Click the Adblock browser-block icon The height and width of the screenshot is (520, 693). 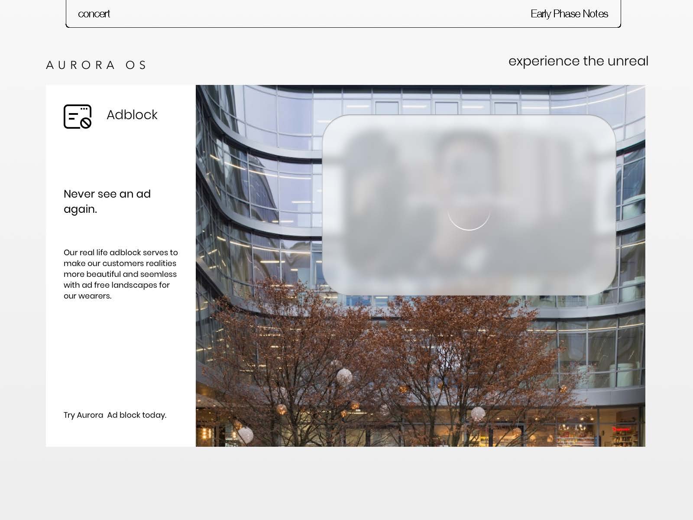pos(78,117)
